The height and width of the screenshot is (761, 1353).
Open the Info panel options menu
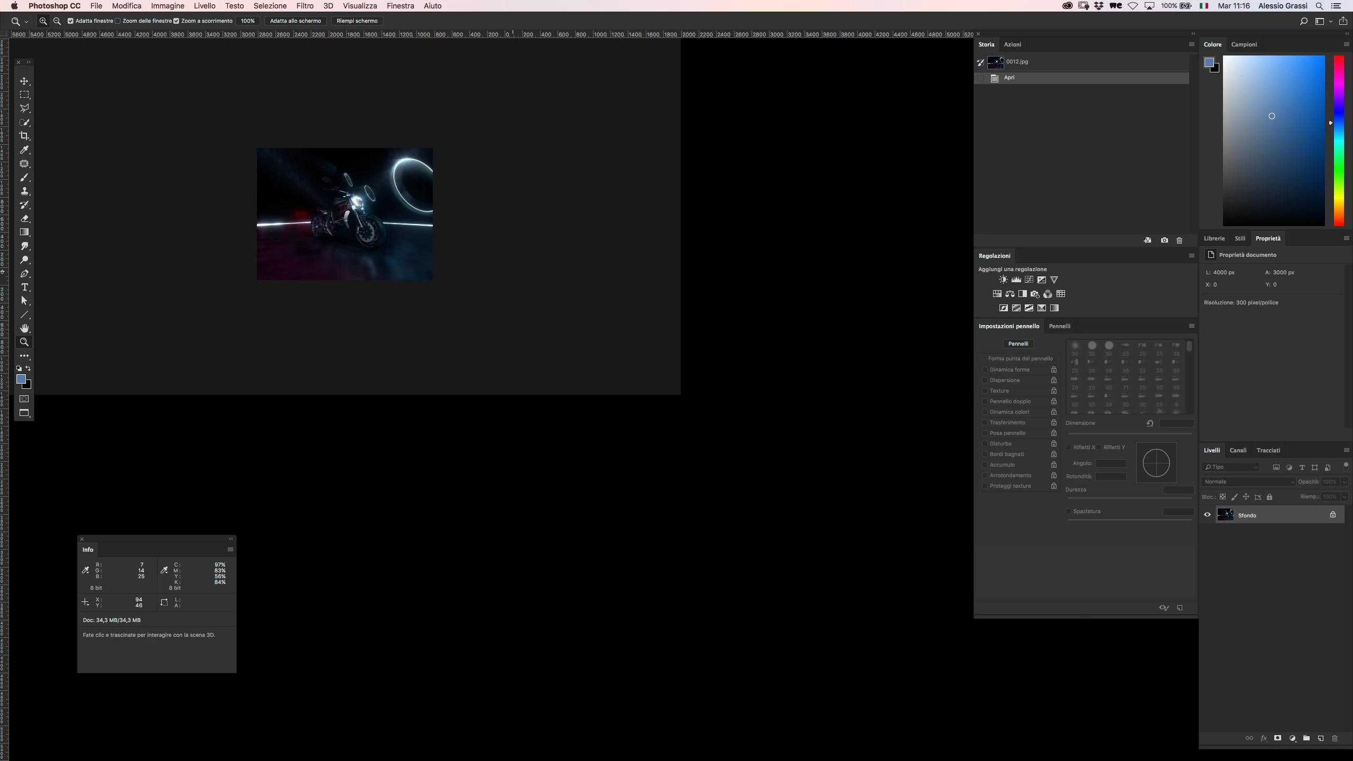click(230, 550)
